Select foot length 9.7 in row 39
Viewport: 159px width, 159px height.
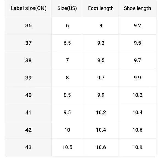[x=101, y=78]
